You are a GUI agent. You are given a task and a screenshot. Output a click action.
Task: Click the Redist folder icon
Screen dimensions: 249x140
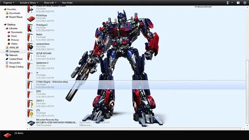pos(30,37)
